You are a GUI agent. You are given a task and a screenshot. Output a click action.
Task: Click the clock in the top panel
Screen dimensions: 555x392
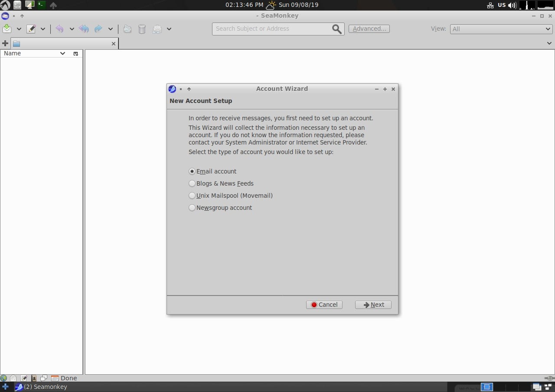[x=244, y=5]
